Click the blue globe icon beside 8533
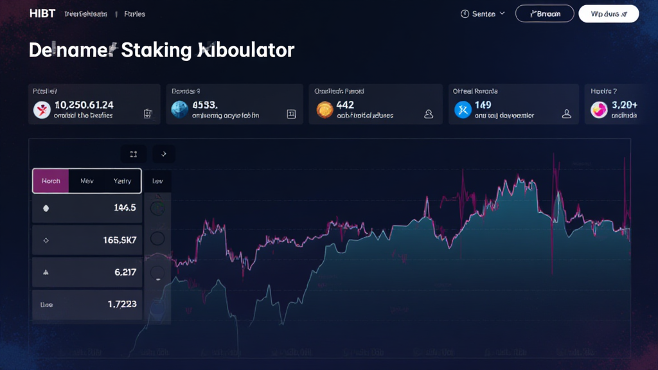Screen dimensions: 658x370 coord(180,110)
